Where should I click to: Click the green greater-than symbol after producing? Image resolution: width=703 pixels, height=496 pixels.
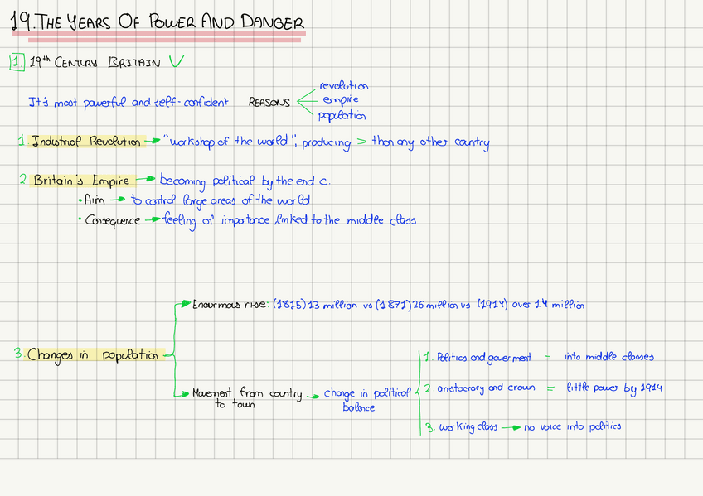pyautogui.click(x=360, y=142)
